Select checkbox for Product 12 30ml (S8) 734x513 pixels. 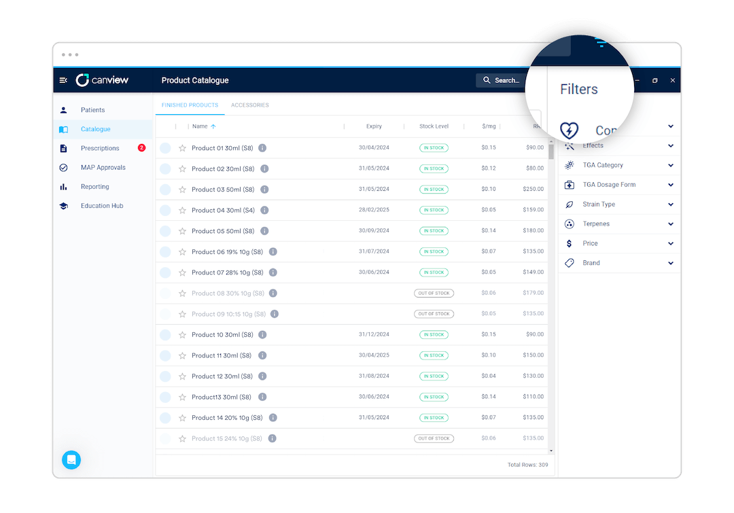pyautogui.click(x=165, y=376)
